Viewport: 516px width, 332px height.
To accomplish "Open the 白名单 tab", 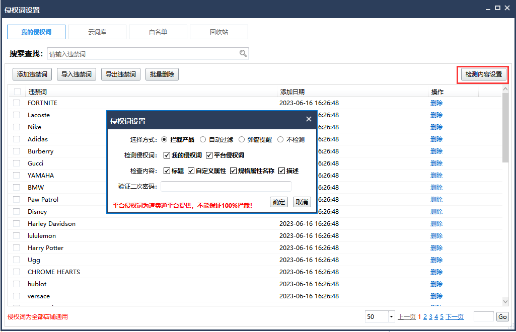I will tap(158, 32).
